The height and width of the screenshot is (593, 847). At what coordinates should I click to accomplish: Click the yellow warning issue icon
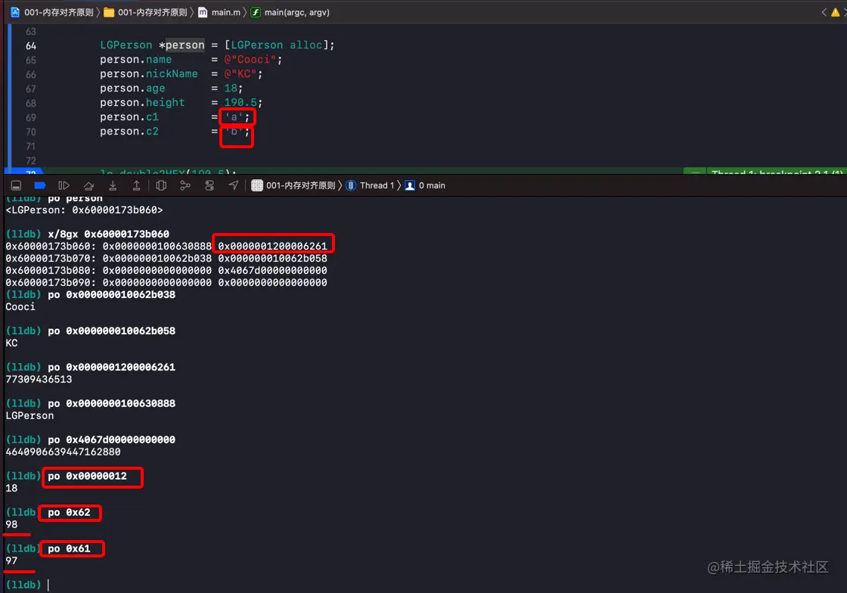click(835, 12)
